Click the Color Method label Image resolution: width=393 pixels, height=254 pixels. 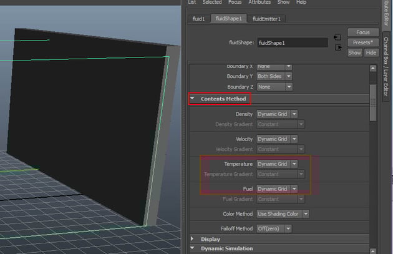pos(238,214)
